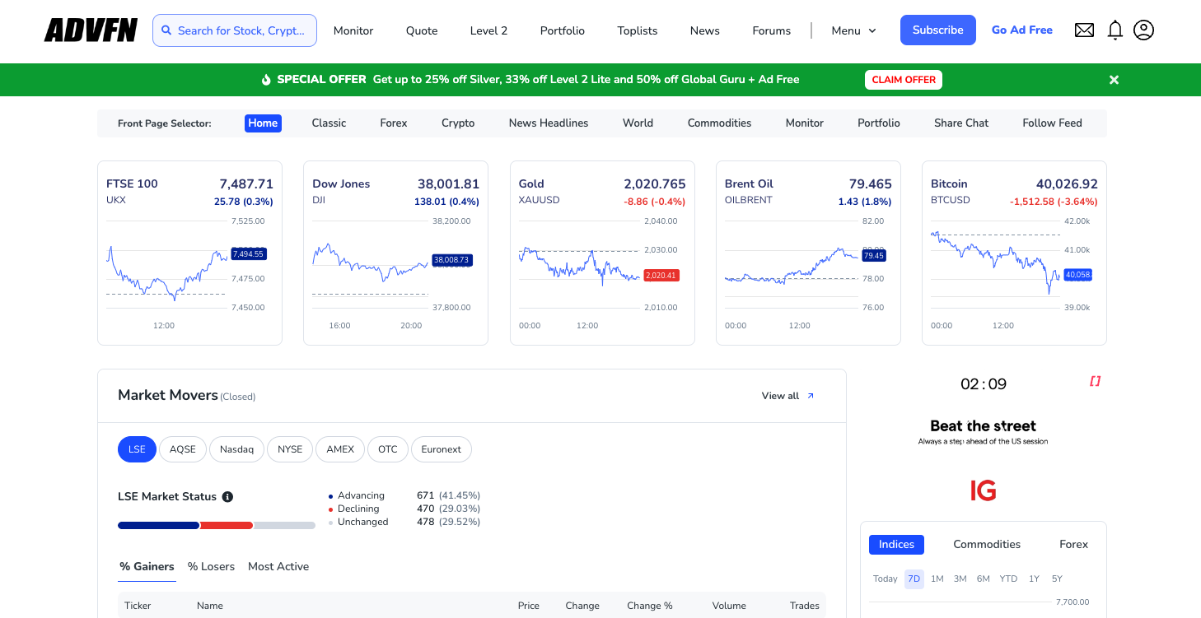This screenshot has width=1201, height=618.
Task: Open the Brent Oil chart card
Action: [x=808, y=253]
